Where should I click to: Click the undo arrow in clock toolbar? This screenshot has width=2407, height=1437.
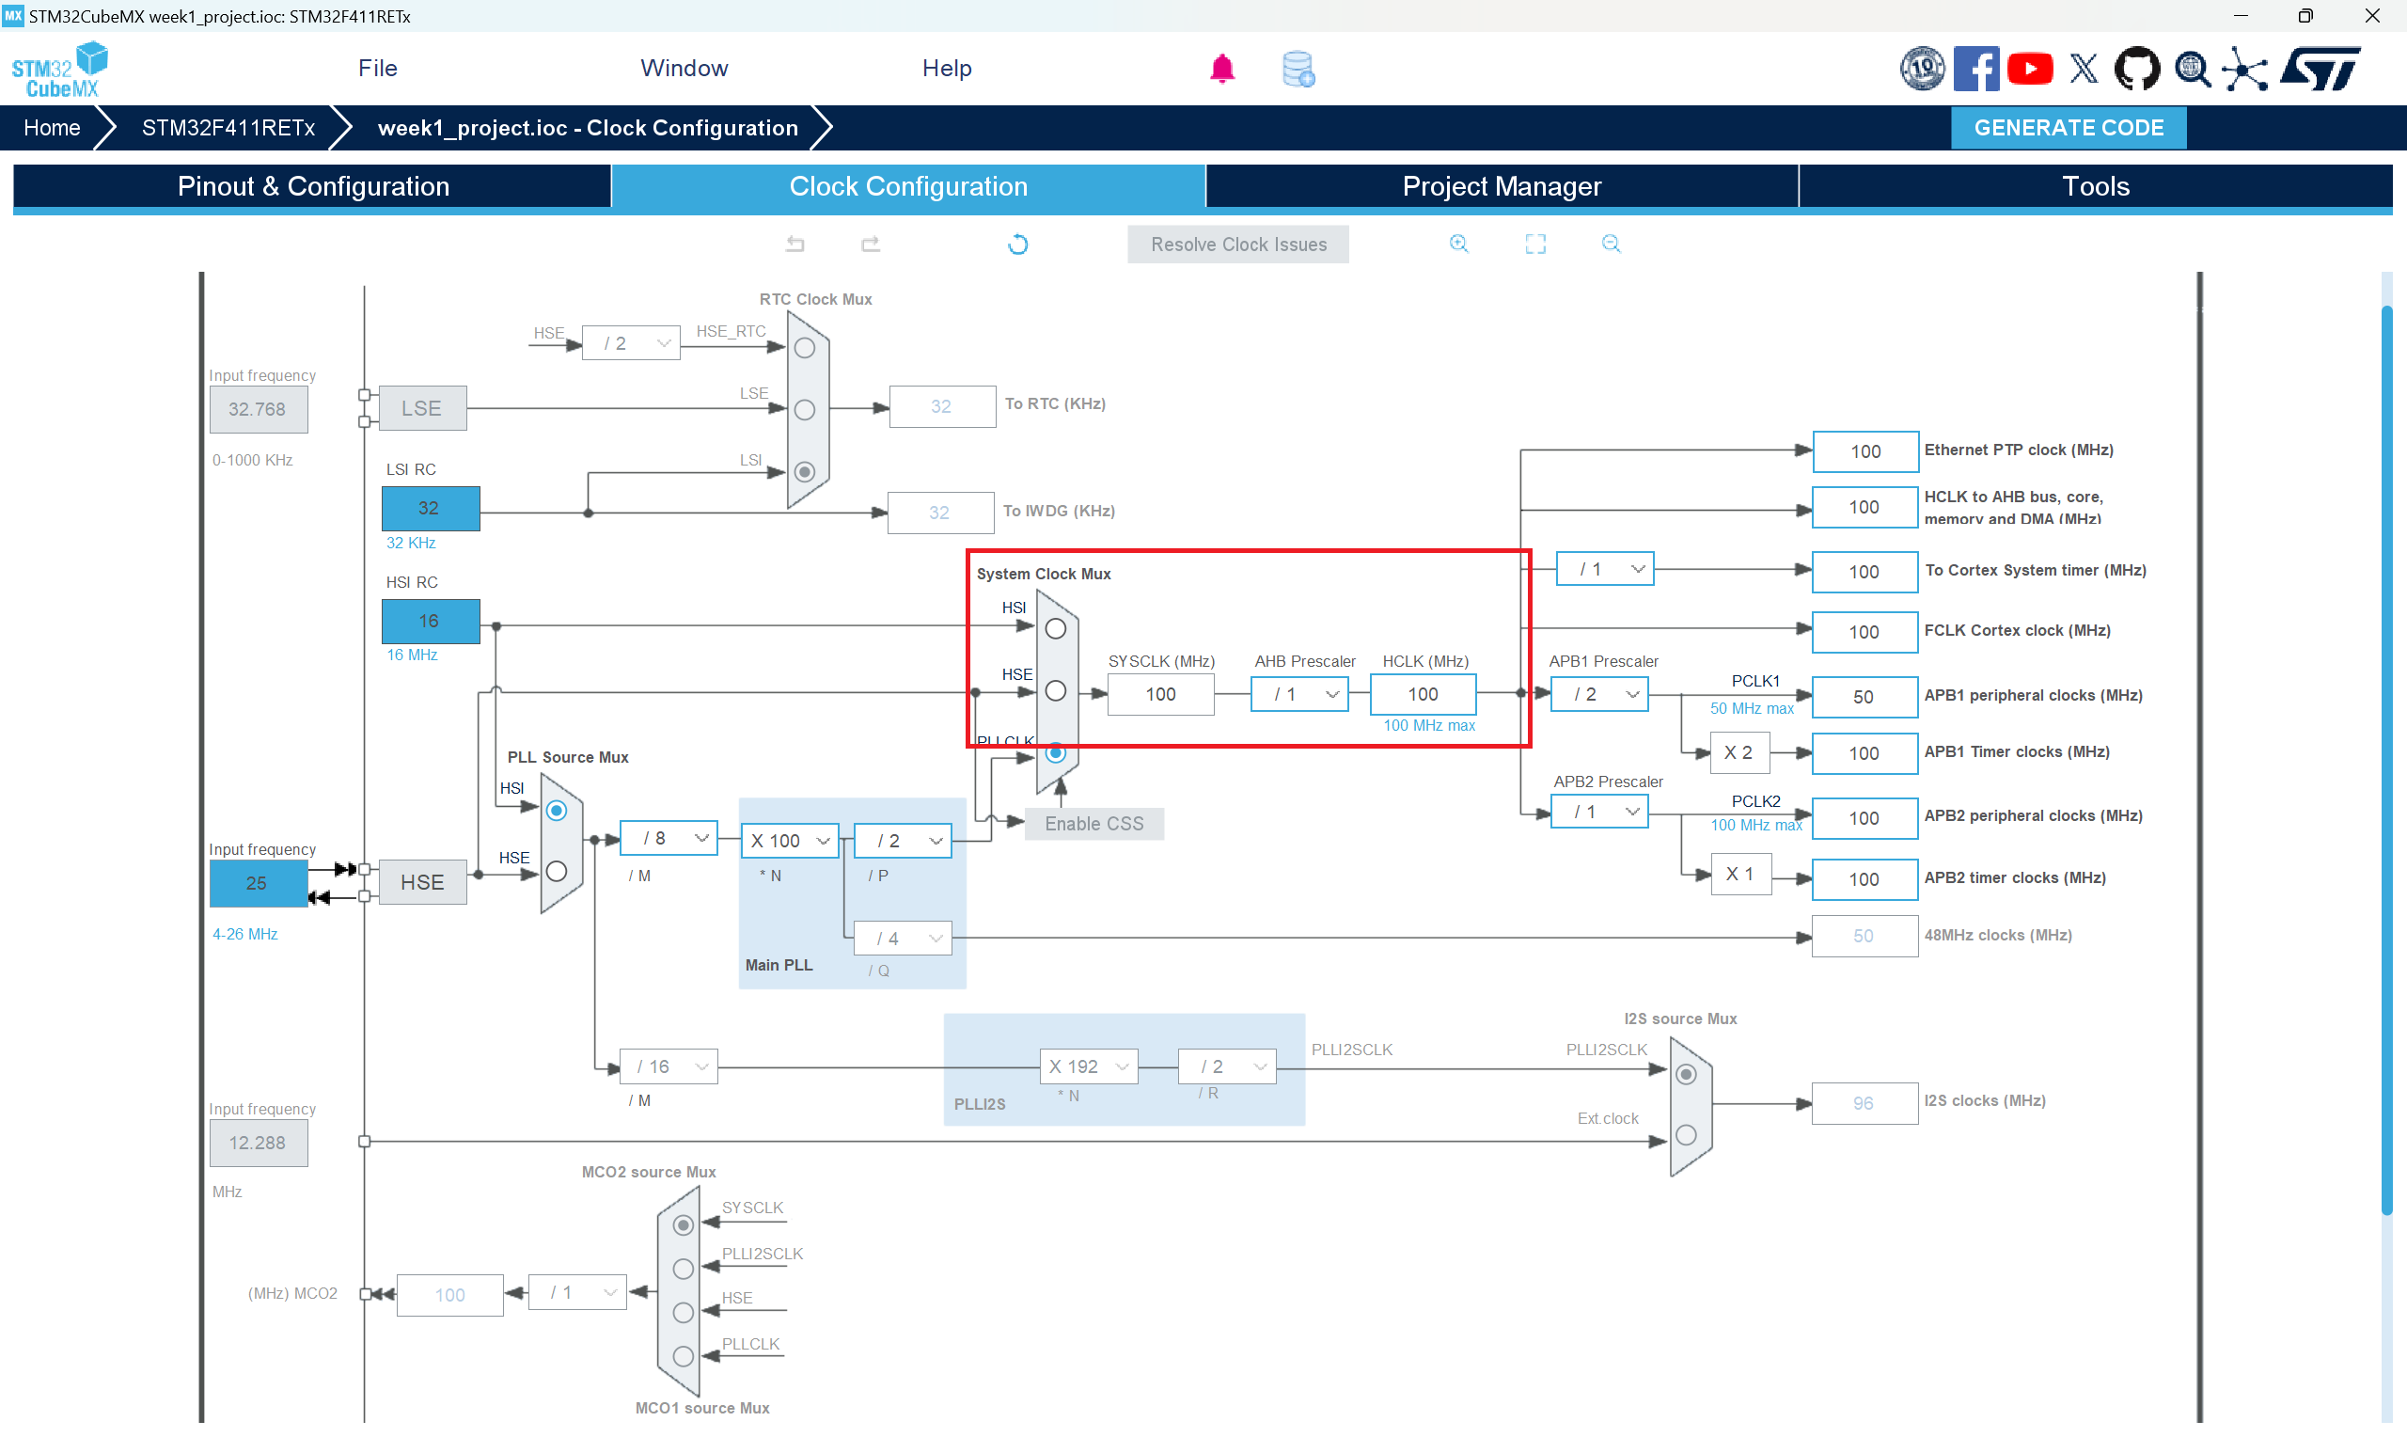[794, 244]
